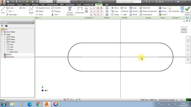The height and width of the screenshot is (107, 191).
Task: Open the Appearance combo box
Action: pyautogui.click(x=64, y=1)
